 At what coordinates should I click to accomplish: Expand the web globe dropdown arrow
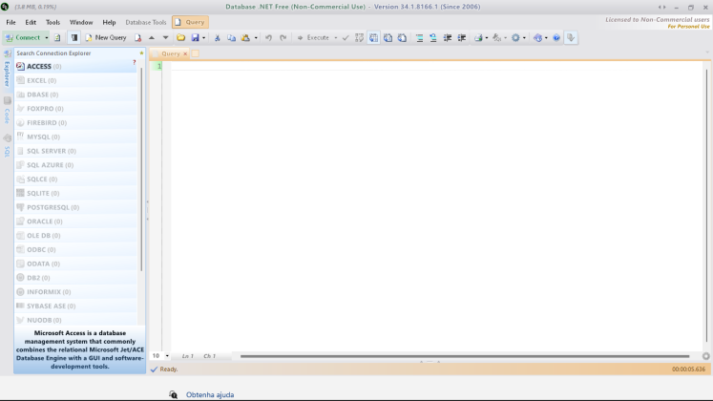coord(546,38)
